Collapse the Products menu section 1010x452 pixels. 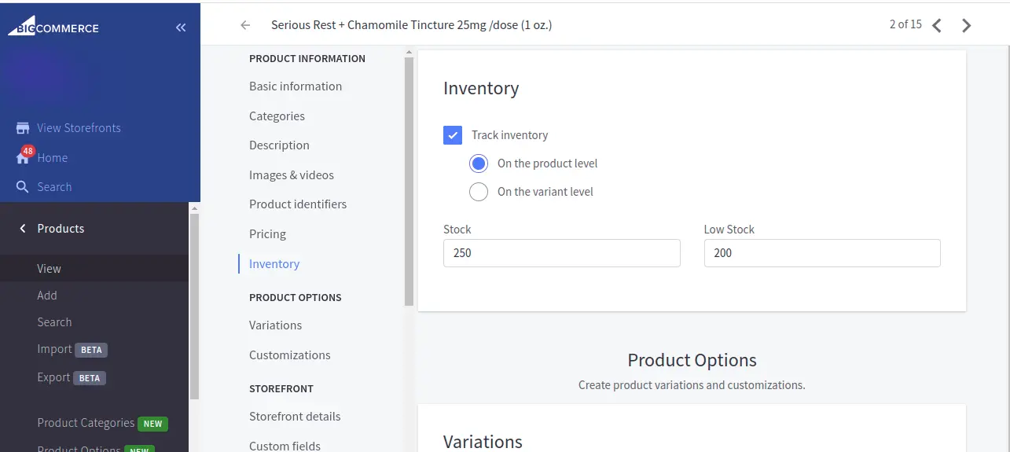tap(22, 229)
